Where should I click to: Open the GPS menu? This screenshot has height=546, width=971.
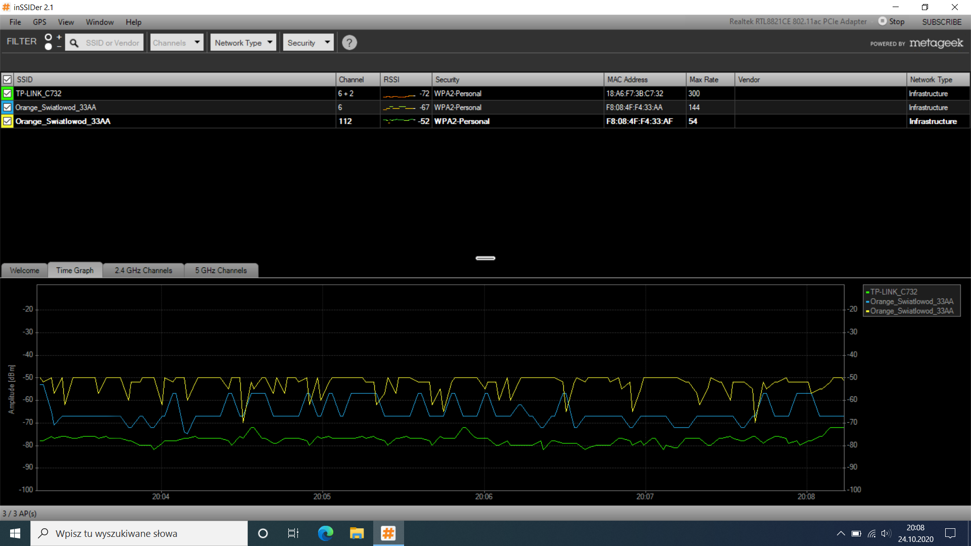(39, 22)
